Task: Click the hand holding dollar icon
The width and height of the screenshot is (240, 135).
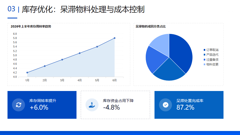Action: click(x=92, y=105)
